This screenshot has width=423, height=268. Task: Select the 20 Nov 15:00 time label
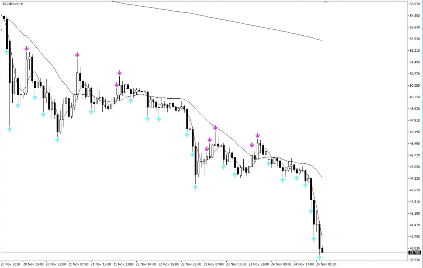(34, 264)
